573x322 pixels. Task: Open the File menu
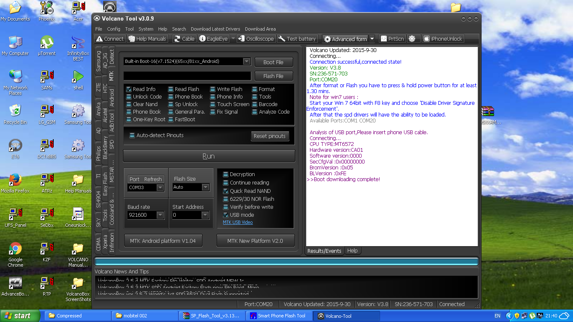coord(99,29)
